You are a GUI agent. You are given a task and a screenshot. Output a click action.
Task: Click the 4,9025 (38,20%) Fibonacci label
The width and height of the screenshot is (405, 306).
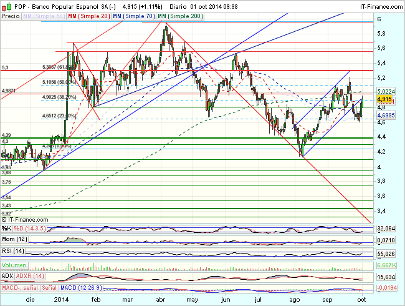click(x=59, y=97)
